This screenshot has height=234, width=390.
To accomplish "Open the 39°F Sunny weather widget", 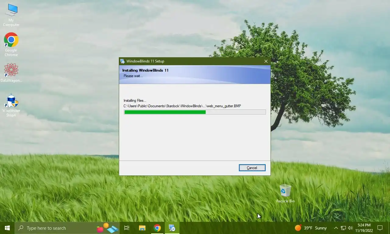I will point(311,228).
